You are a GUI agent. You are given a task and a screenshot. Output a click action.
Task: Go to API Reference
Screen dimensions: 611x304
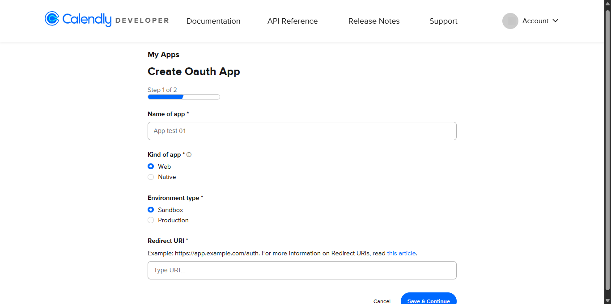[x=293, y=21]
